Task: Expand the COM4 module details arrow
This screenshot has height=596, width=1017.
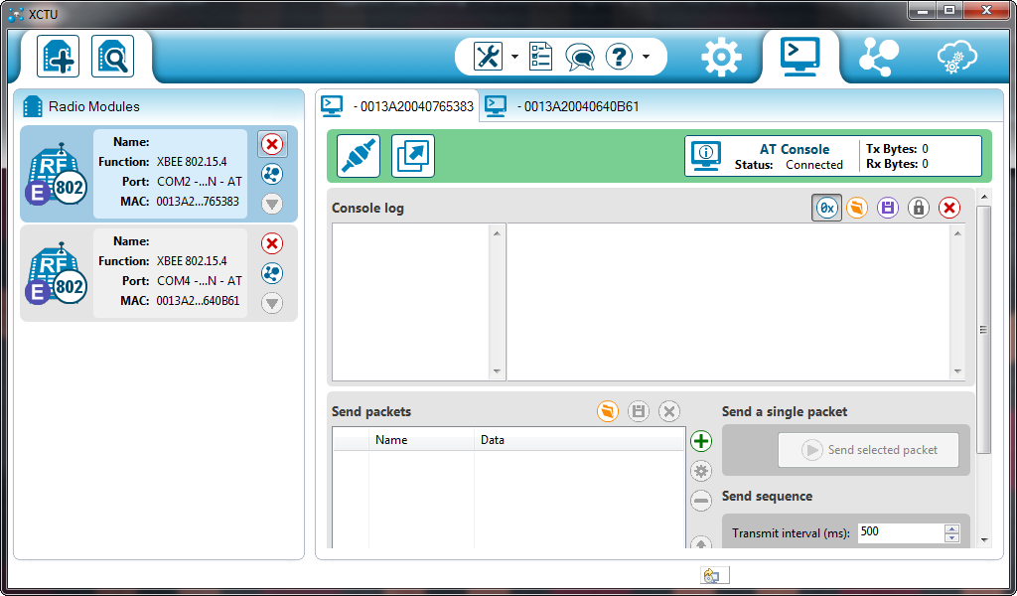Action: pos(272,303)
